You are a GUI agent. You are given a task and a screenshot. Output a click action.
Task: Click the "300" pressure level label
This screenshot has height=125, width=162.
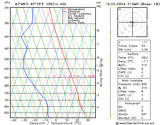(7, 8)
